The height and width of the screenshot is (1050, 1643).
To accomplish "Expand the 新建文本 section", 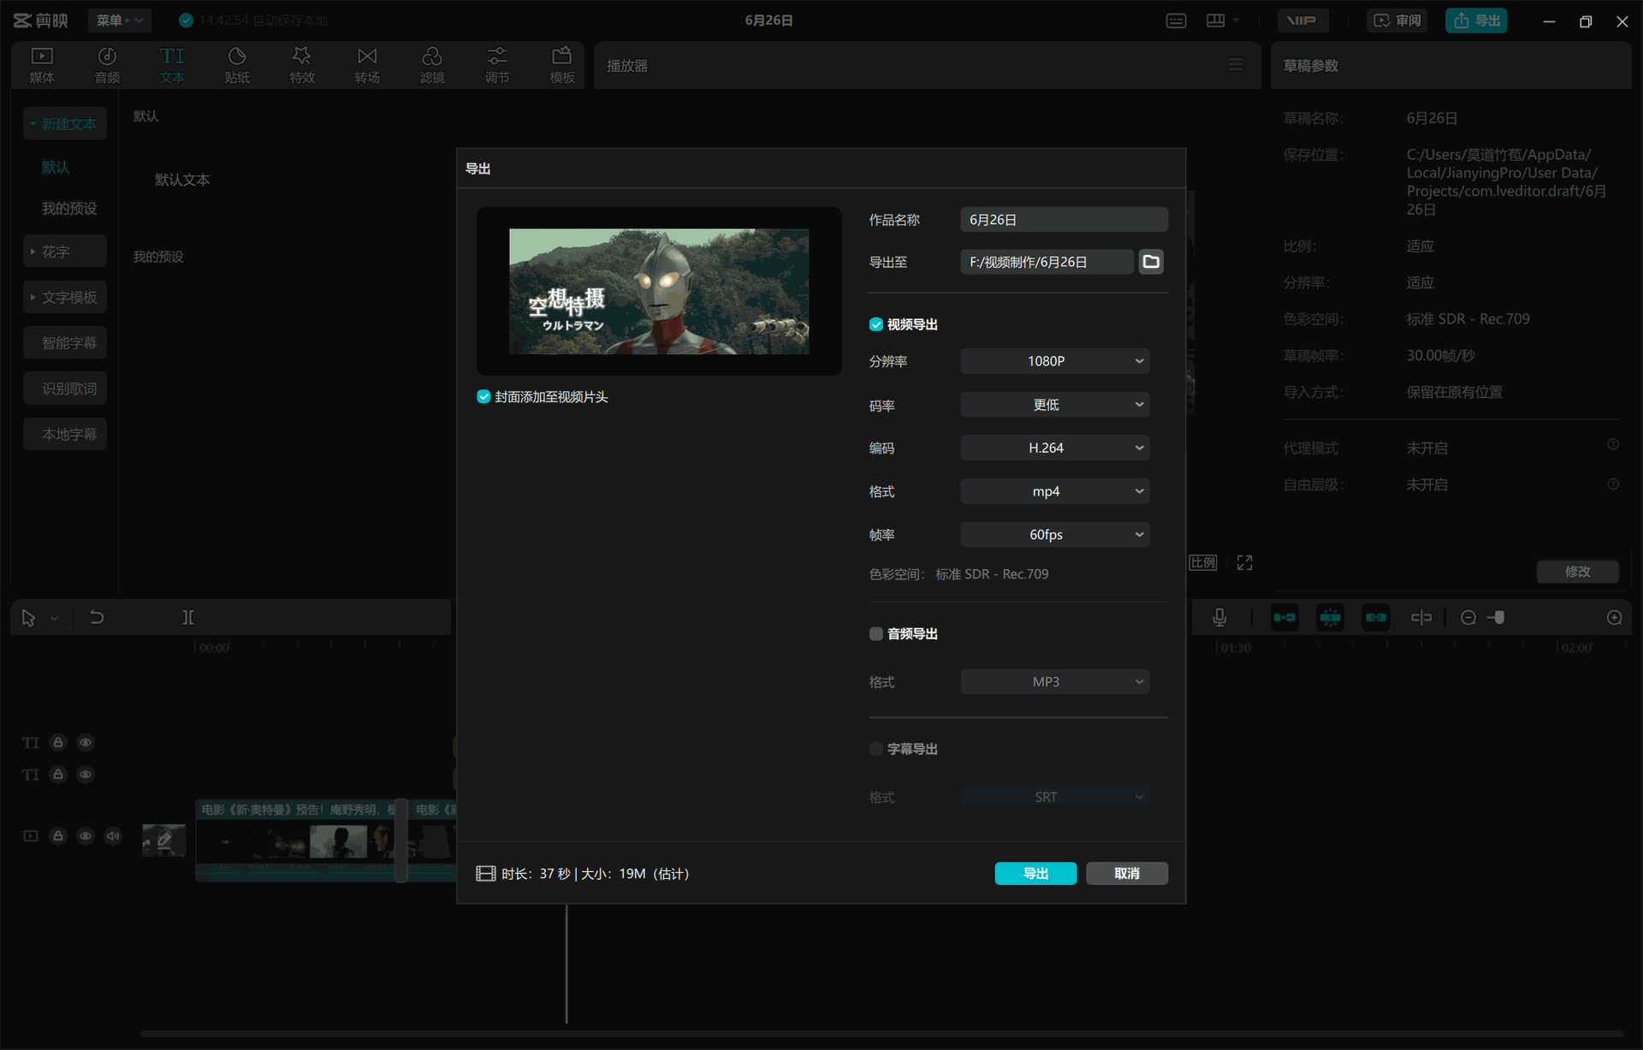I will click(x=65, y=124).
